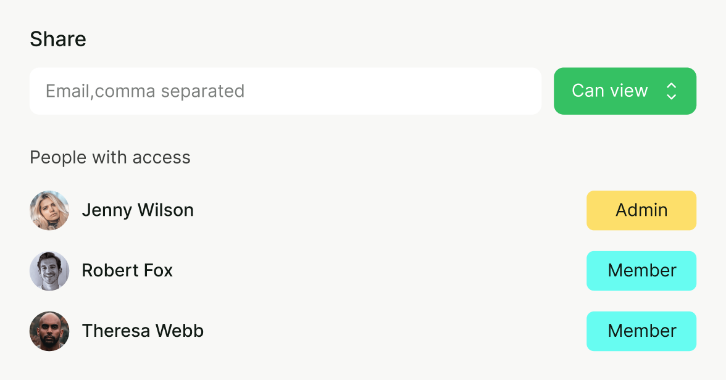The image size is (726, 380).
Task: Click Jenny Wilson's profile avatar
Action: point(49,210)
